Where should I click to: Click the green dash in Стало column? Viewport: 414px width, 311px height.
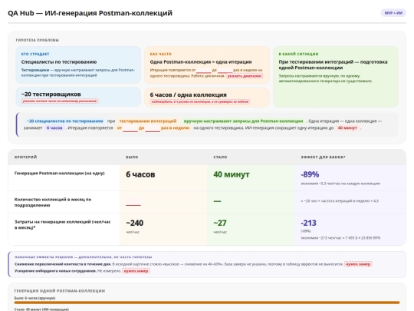click(217, 201)
